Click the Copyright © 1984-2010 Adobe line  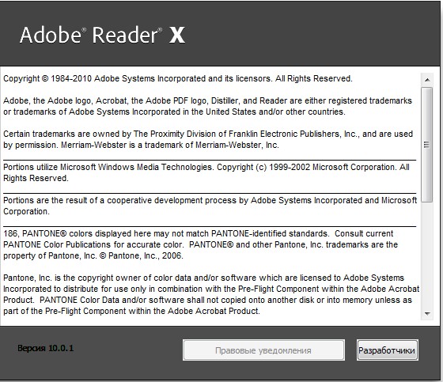click(178, 78)
